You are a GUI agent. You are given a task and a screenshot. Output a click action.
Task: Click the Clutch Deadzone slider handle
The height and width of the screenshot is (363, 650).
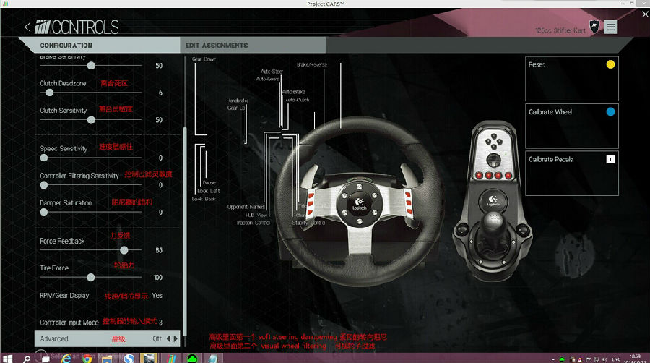coord(49,93)
